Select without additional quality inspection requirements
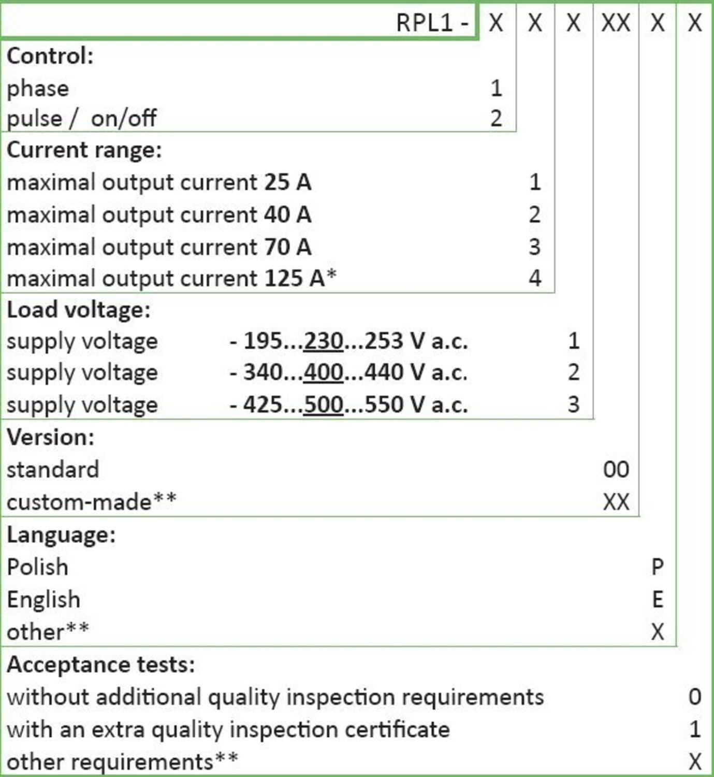Viewport: 714px width, 777px height. tap(275, 697)
